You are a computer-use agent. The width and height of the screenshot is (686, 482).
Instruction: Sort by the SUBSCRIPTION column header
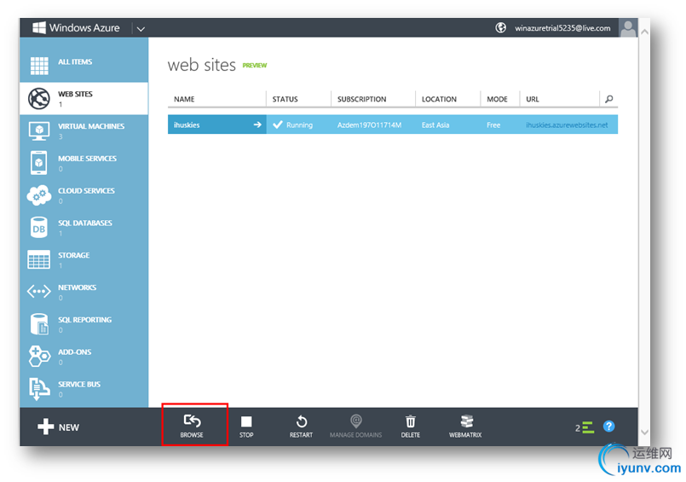362,99
